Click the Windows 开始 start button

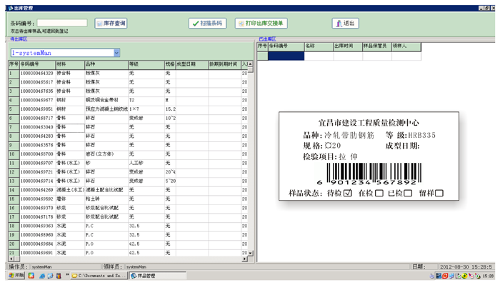(x=16, y=276)
